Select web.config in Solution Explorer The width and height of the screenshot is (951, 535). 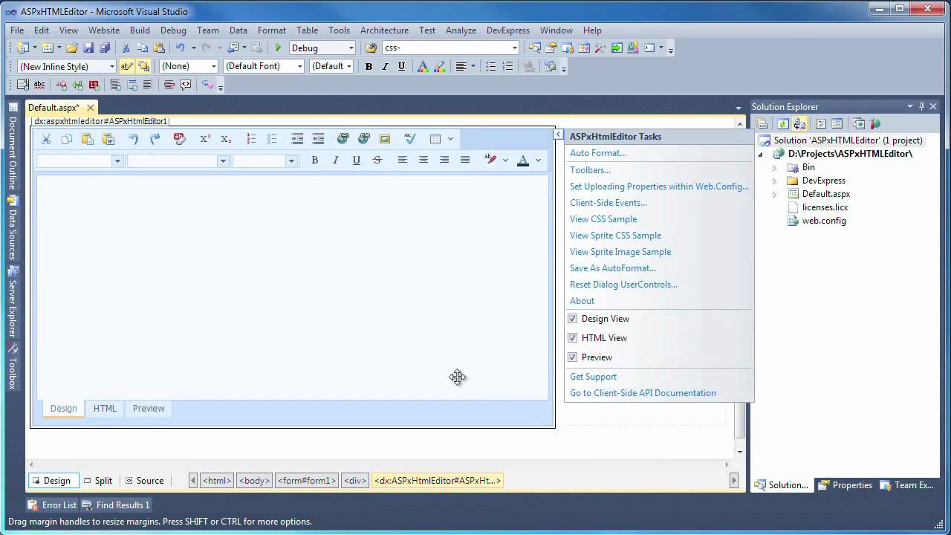point(824,221)
